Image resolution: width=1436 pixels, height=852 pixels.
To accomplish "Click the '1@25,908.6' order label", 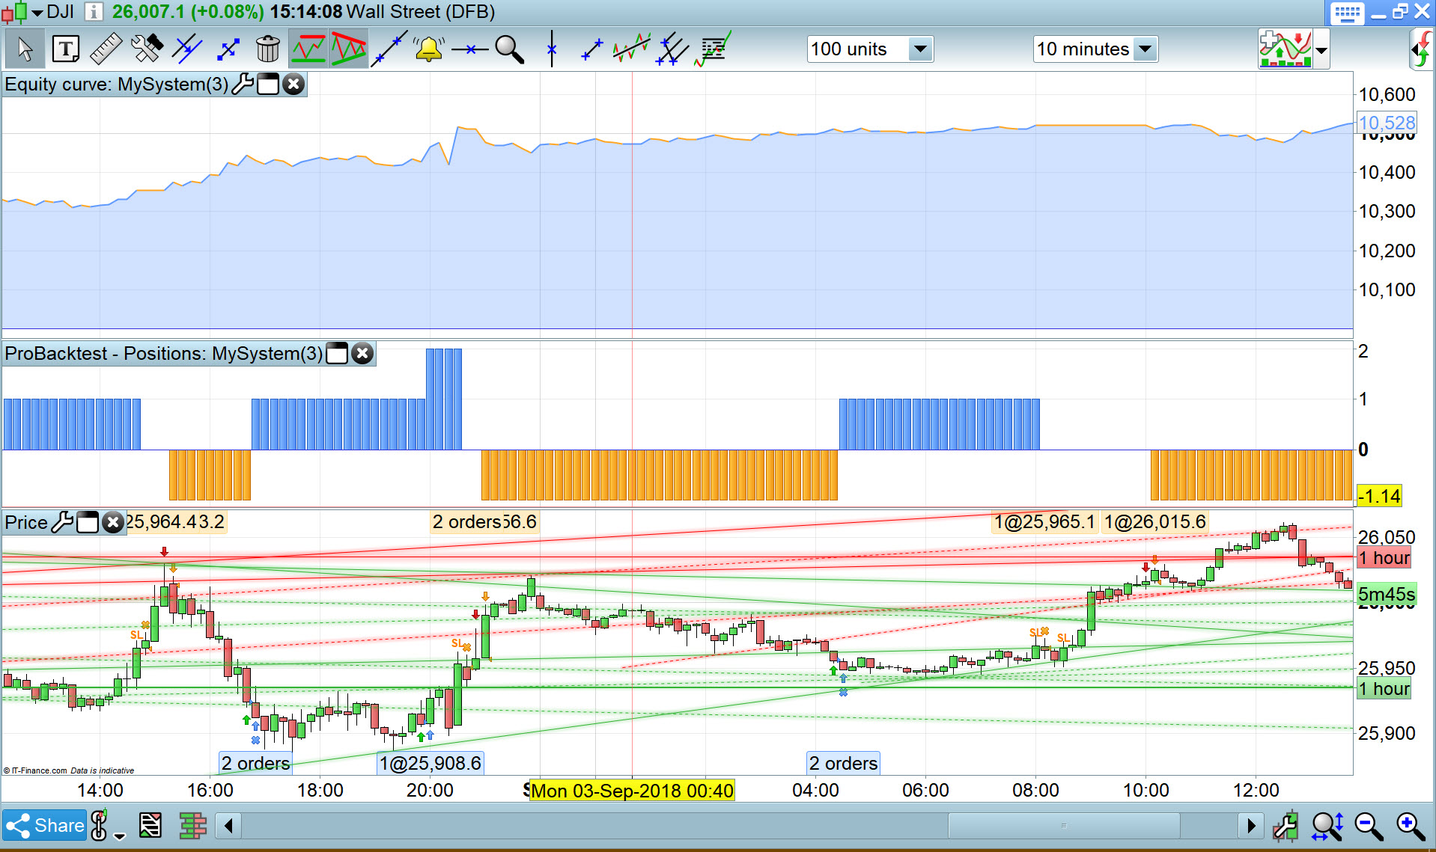I will point(431,763).
